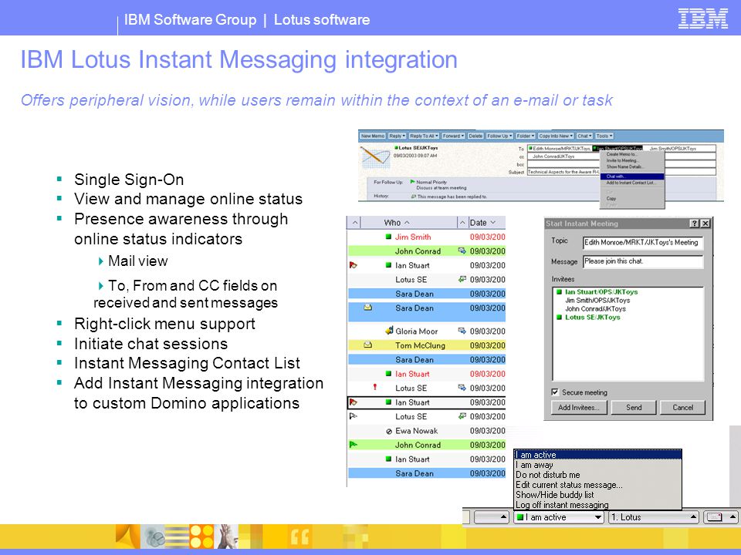Click the Add Invitees... button
The image size is (741, 555).
578,407
